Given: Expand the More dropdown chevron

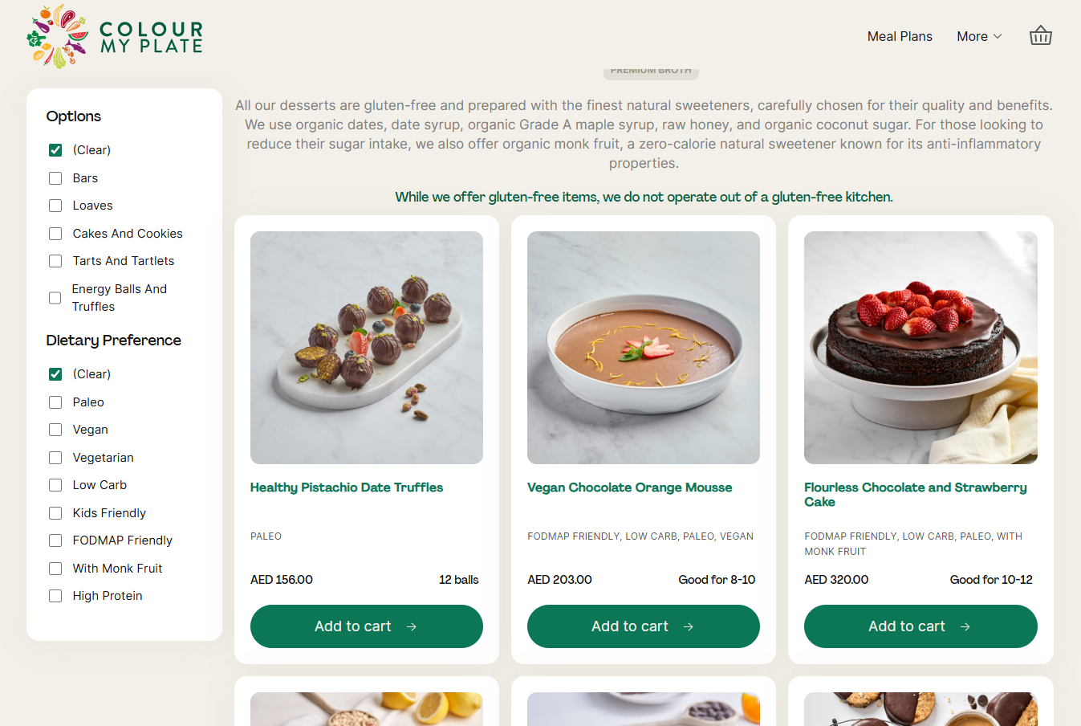Looking at the screenshot, I should click(x=998, y=36).
